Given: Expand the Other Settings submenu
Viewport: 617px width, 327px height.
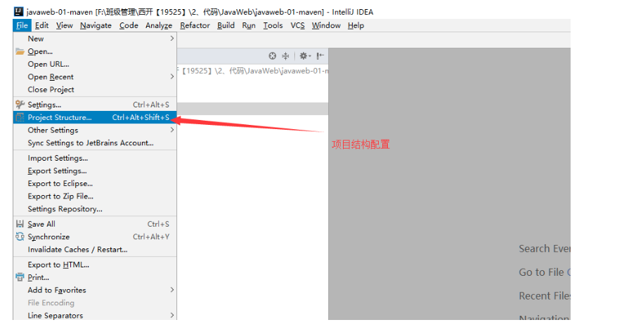Looking at the screenshot, I should click(x=95, y=130).
